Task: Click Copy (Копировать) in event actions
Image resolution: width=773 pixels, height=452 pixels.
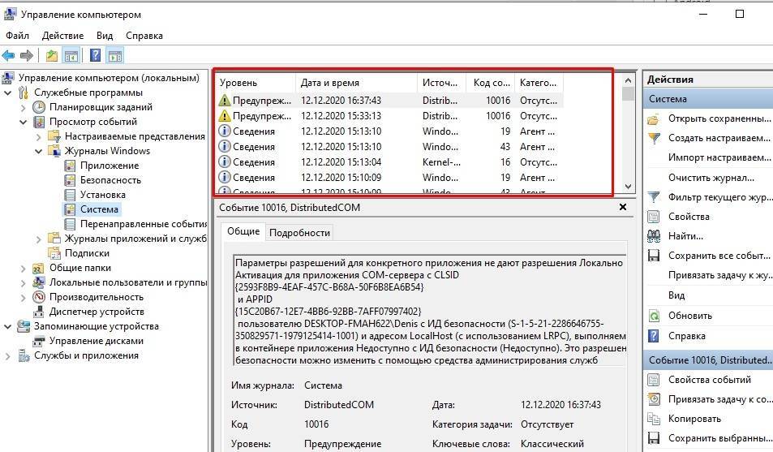Action: pos(694,419)
